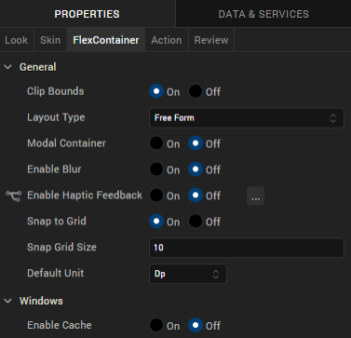Turn Enable Blur On
Image resolution: width=351 pixels, height=338 pixels.
coord(156,169)
